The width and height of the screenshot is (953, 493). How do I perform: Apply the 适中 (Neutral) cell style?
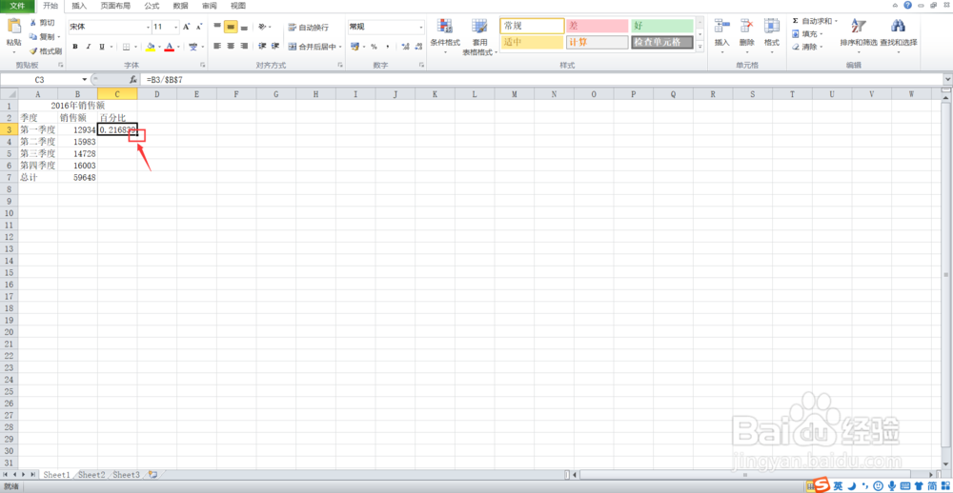532,42
